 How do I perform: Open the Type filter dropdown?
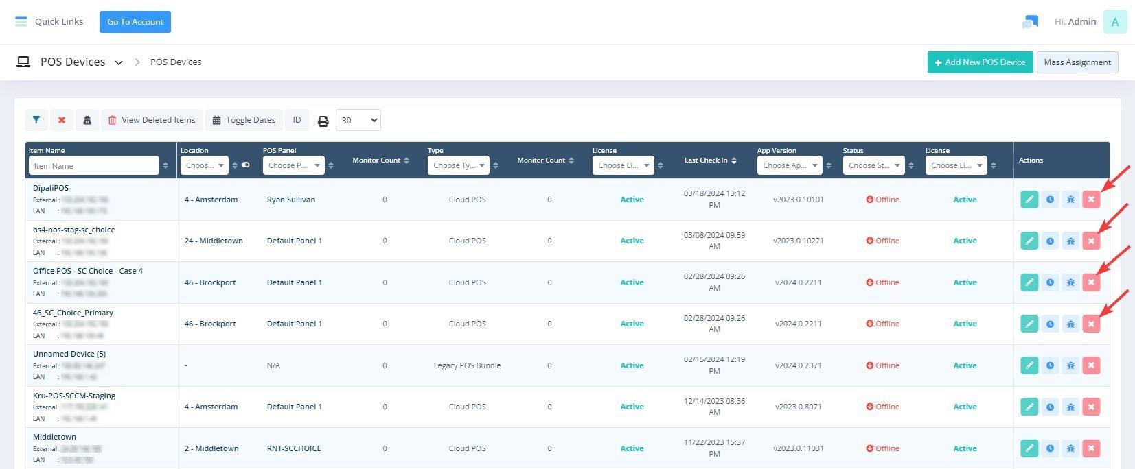click(x=458, y=165)
